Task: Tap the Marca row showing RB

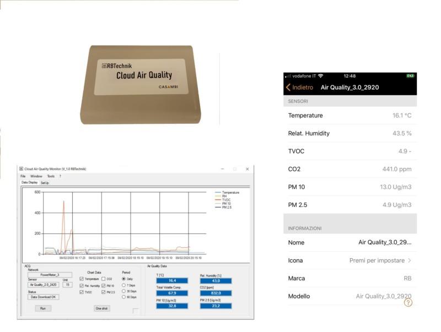Action: click(350, 279)
